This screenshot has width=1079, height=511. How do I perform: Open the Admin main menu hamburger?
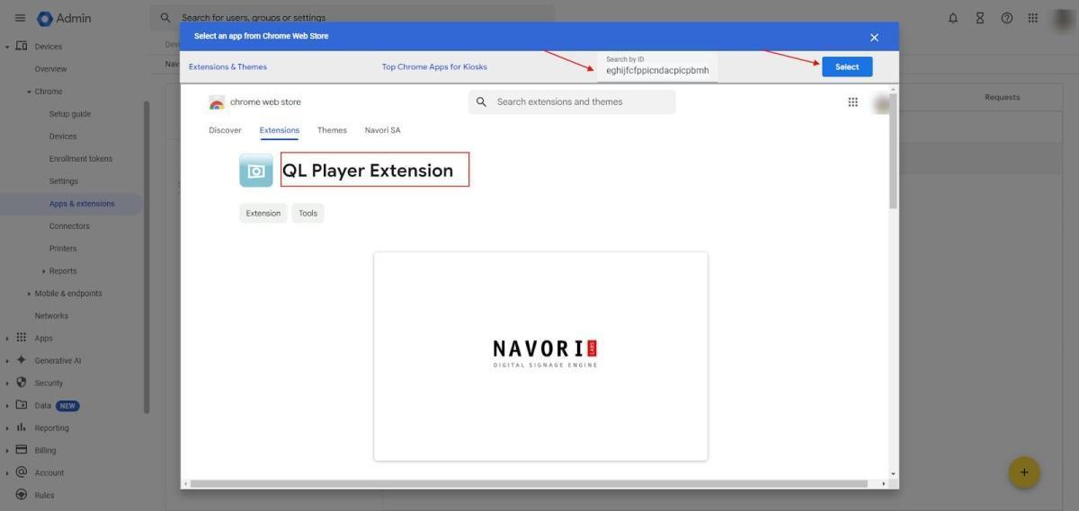click(20, 18)
